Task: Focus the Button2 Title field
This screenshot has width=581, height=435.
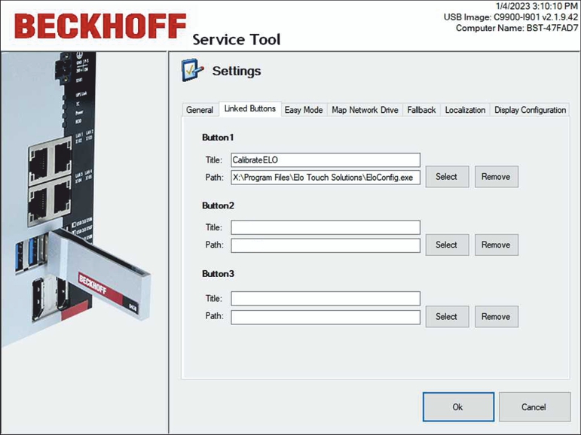Action: pyautogui.click(x=326, y=227)
